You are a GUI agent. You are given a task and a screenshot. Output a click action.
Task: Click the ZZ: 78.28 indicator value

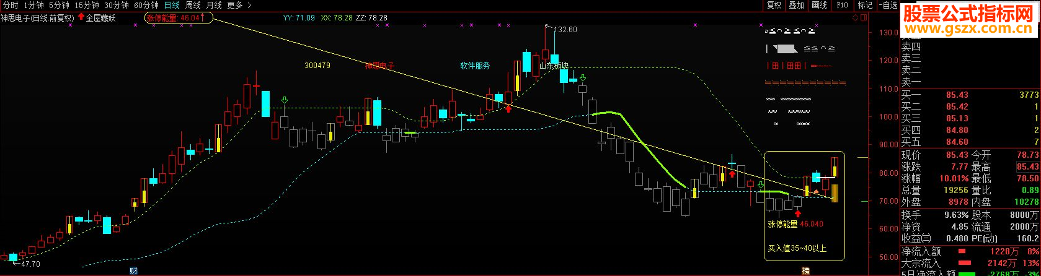click(x=372, y=18)
